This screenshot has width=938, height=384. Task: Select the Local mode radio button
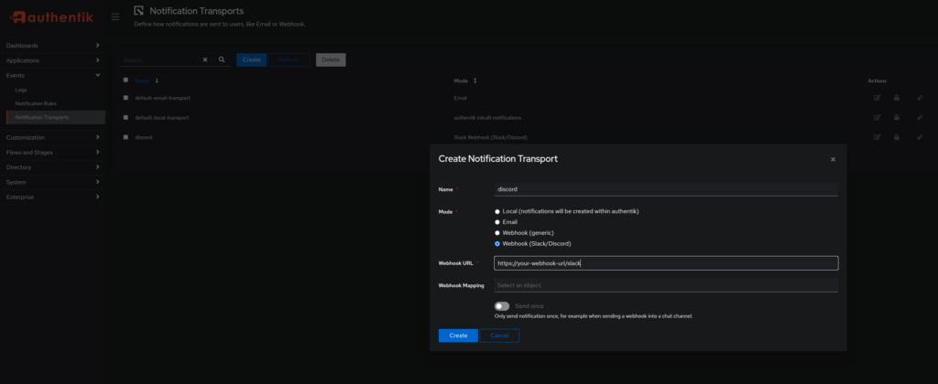[497, 211]
